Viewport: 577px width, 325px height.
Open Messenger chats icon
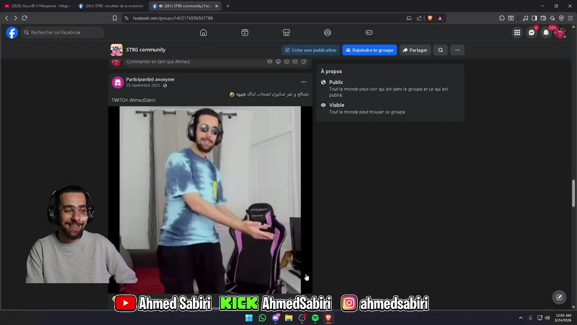coord(531,32)
